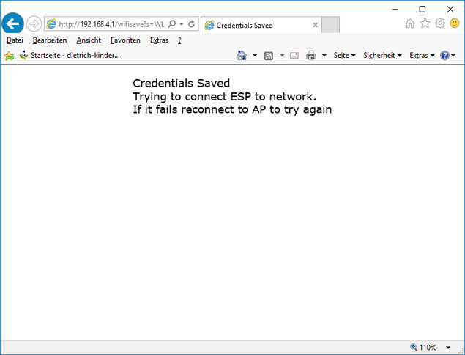Open the Favoriten menu

pyautogui.click(x=125, y=40)
